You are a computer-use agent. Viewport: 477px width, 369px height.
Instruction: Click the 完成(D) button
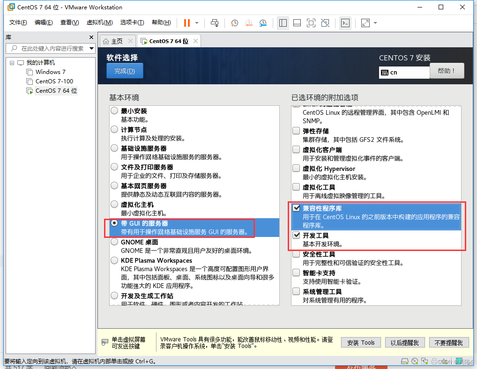pos(125,71)
